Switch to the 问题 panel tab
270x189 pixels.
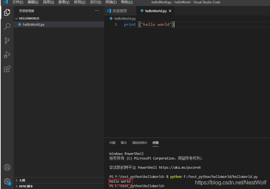[x=112, y=143]
